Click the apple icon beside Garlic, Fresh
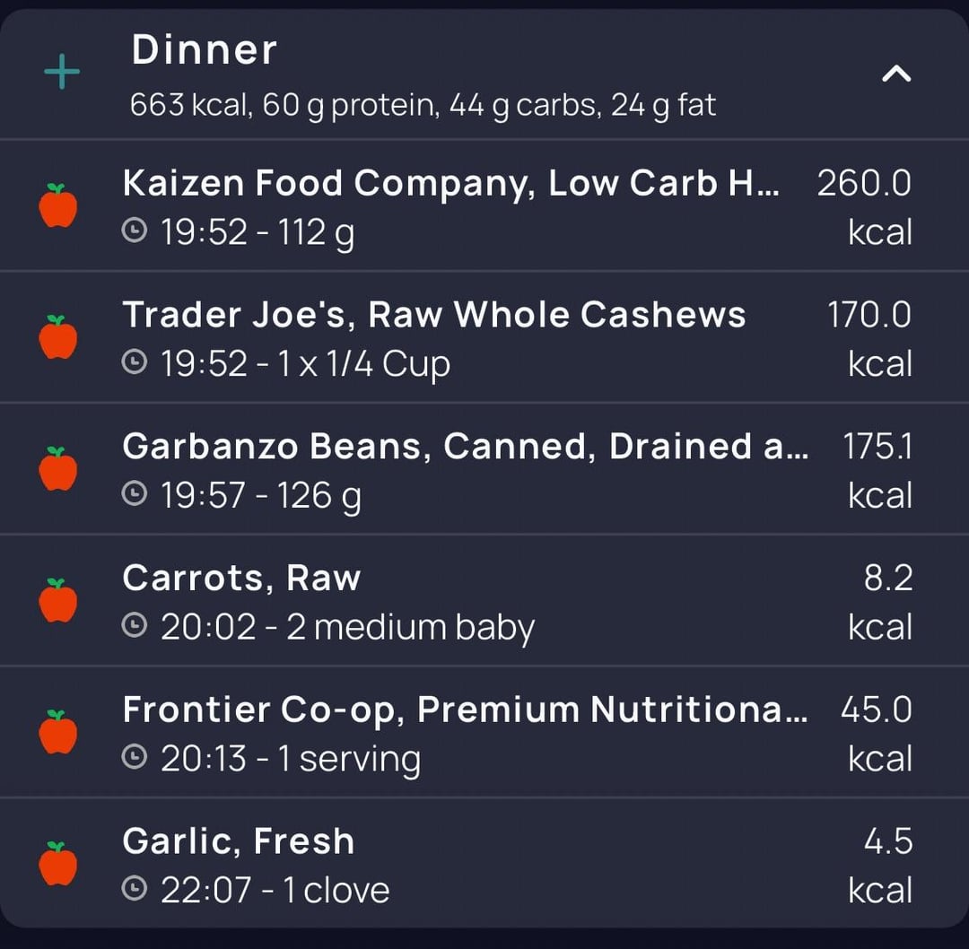The height and width of the screenshot is (949, 969). 58,865
